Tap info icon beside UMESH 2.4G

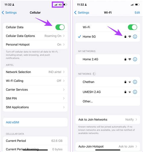point(135,92)
